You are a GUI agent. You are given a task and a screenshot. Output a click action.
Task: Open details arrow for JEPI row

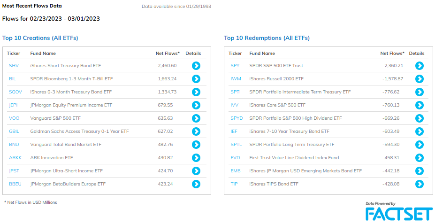(196, 105)
